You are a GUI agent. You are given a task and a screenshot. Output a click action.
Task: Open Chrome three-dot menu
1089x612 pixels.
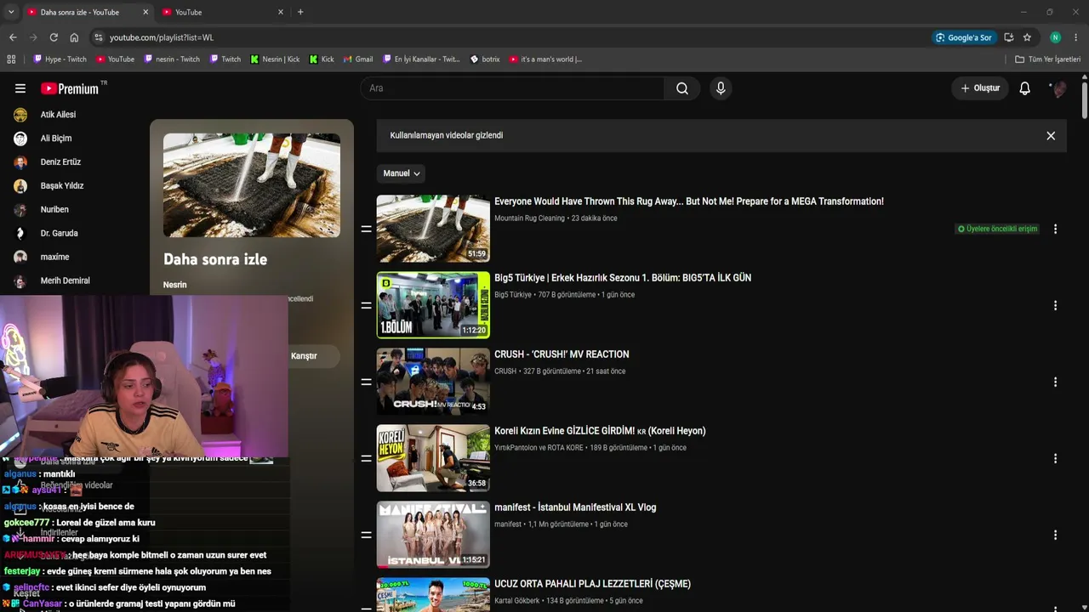pyautogui.click(x=1076, y=37)
